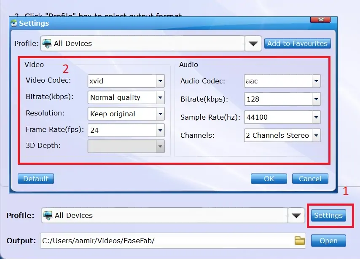Expand the bottom Profile arrow dropdown
Image resolution: width=360 pixels, height=260 pixels.
(296, 215)
